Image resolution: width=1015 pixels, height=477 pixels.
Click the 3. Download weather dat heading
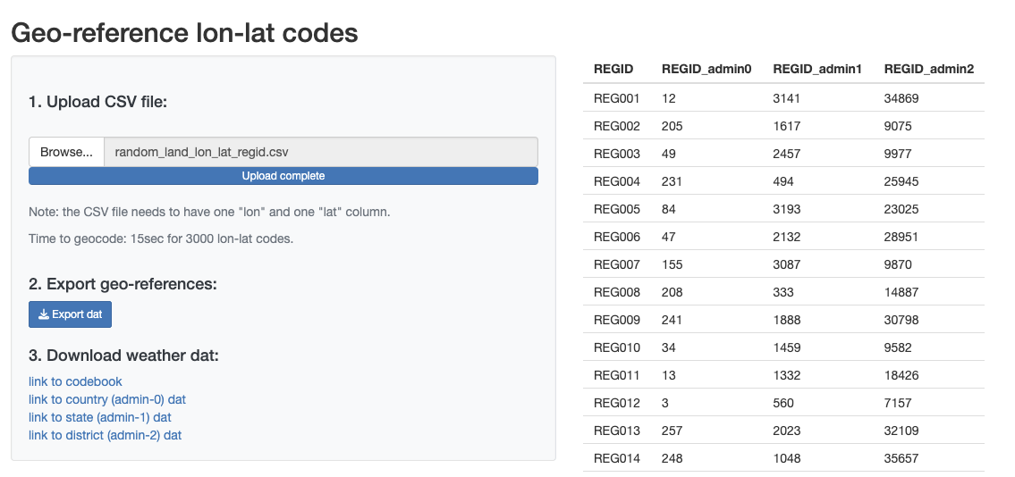tap(123, 356)
